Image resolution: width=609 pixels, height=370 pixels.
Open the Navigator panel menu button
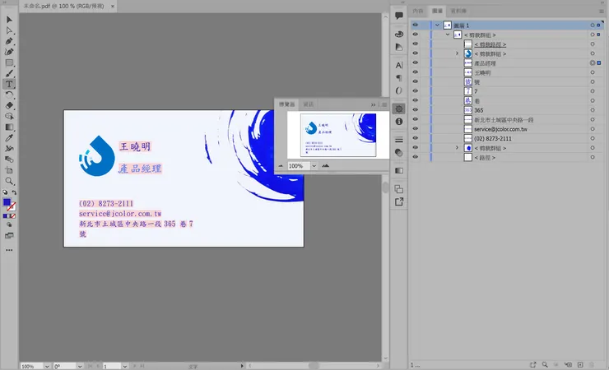(x=384, y=104)
